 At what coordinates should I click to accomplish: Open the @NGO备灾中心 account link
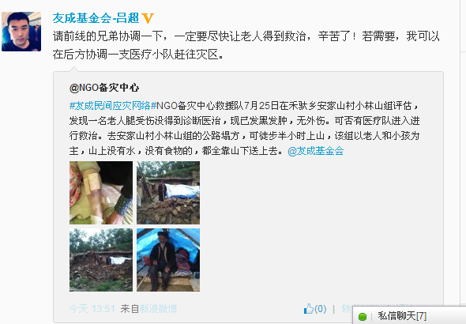click(104, 88)
